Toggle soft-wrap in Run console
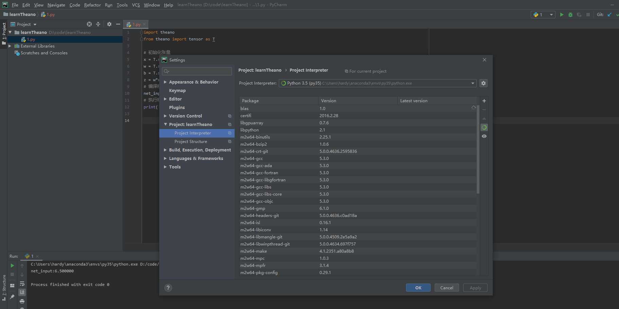Screen dimensions: 619x309 (x=22, y=284)
